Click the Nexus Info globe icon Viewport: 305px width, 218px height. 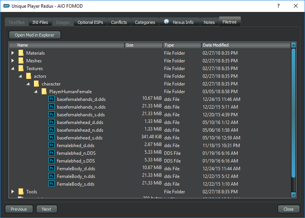tap(166, 22)
